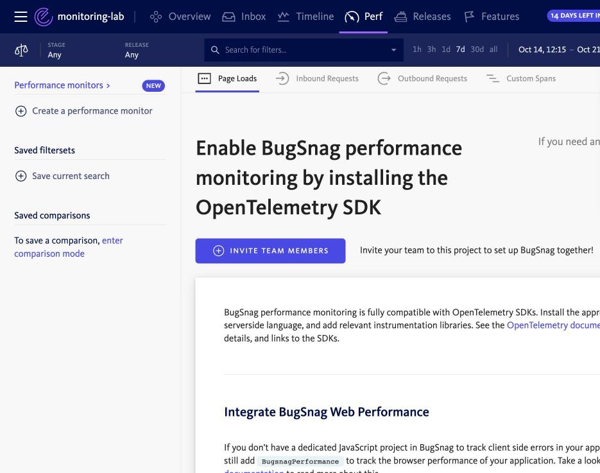
Task: Click the Saved filtersets heading
Action: tap(44, 150)
